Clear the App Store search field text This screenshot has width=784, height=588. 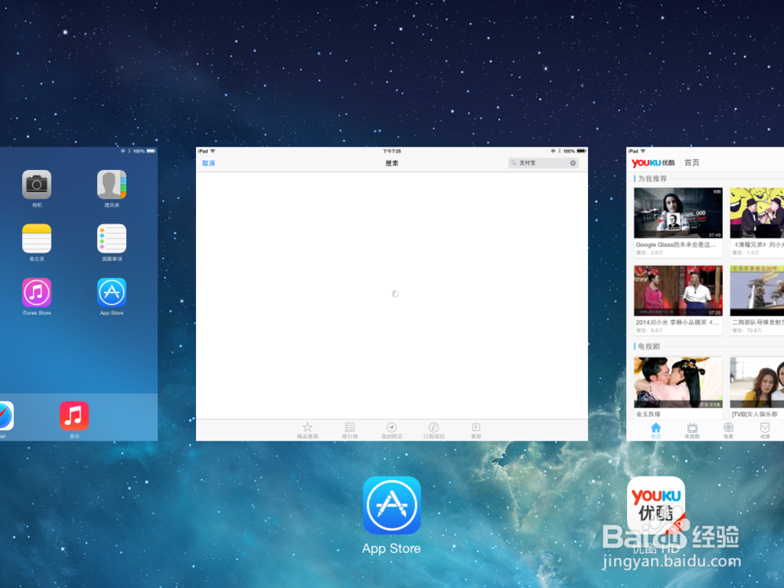(573, 163)
